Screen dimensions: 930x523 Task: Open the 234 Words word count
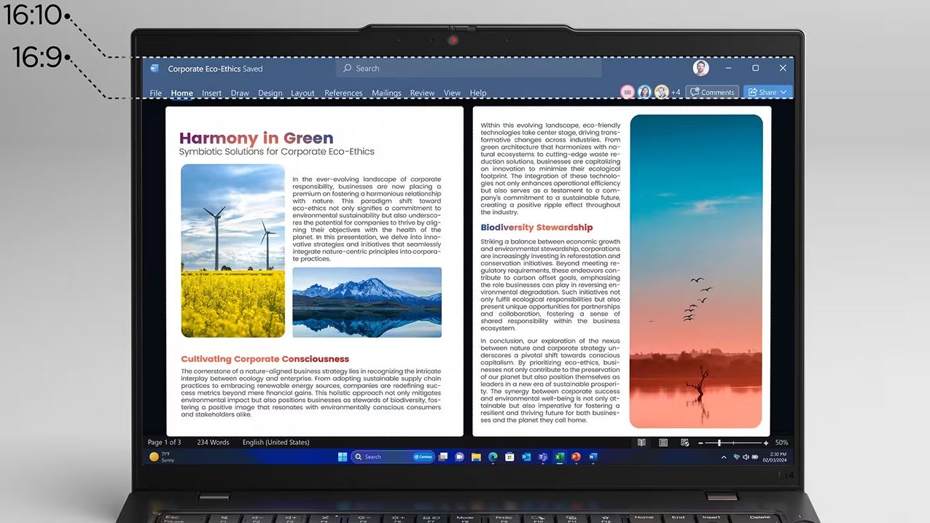tap(213, 443)
